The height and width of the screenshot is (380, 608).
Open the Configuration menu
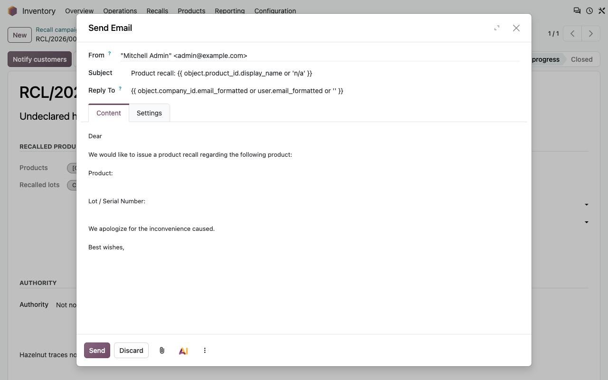(275, 10)
